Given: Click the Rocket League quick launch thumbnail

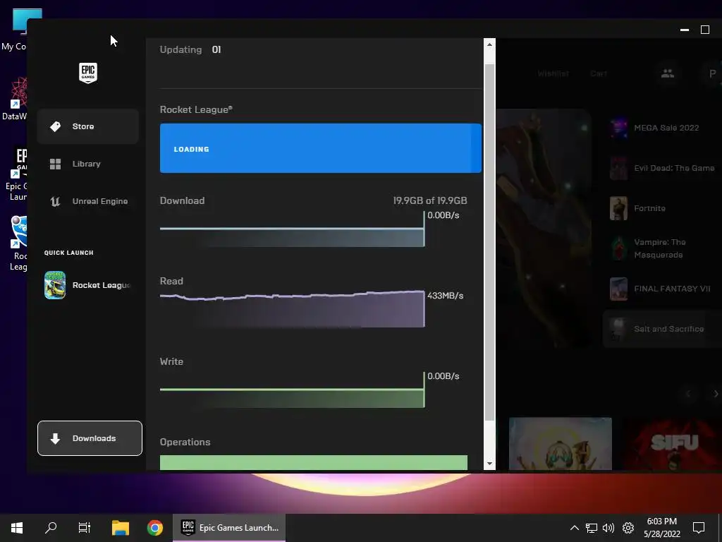Looking at the screenshot, I should (55, 285).
